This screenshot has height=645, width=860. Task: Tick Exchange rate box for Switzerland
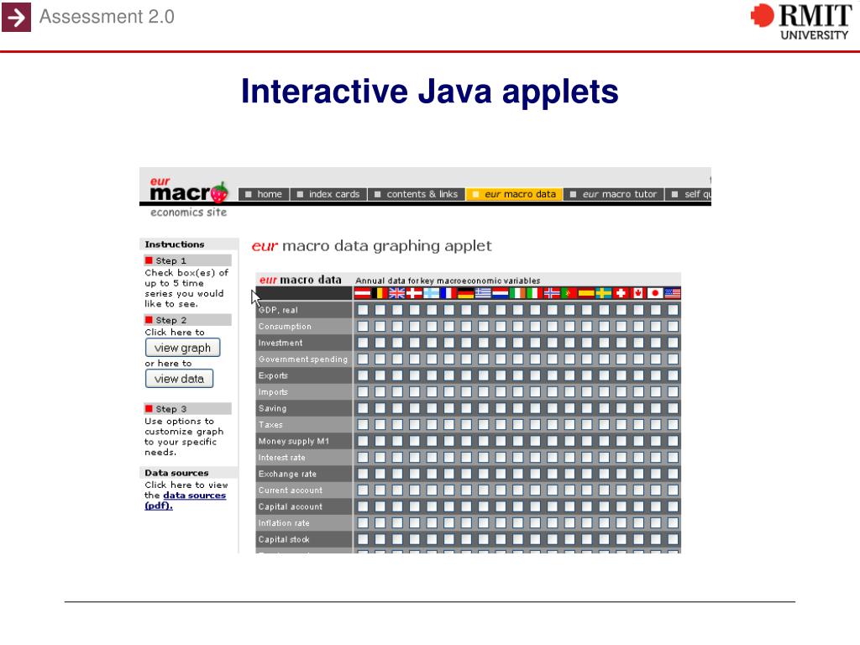pyautogui.click(x=621, y=474)
